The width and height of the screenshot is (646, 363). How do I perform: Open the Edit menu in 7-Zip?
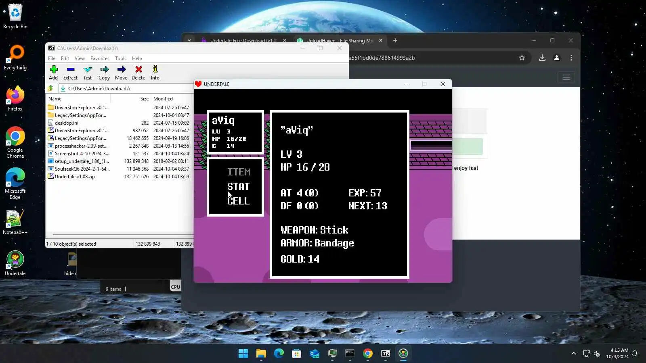(65, 58)
